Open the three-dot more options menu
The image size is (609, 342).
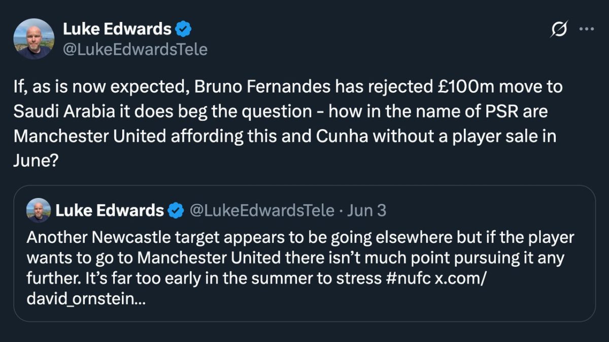click(586, 29)
